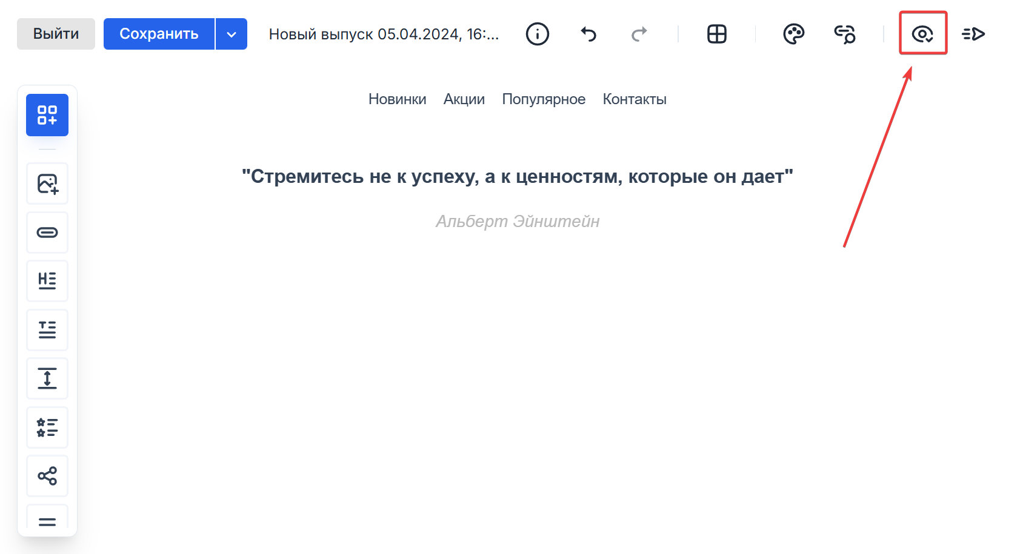The width and height of the screenshot is (1020, 554).
Task: Open the add blocks panel
Action: [x=47, y=115]
